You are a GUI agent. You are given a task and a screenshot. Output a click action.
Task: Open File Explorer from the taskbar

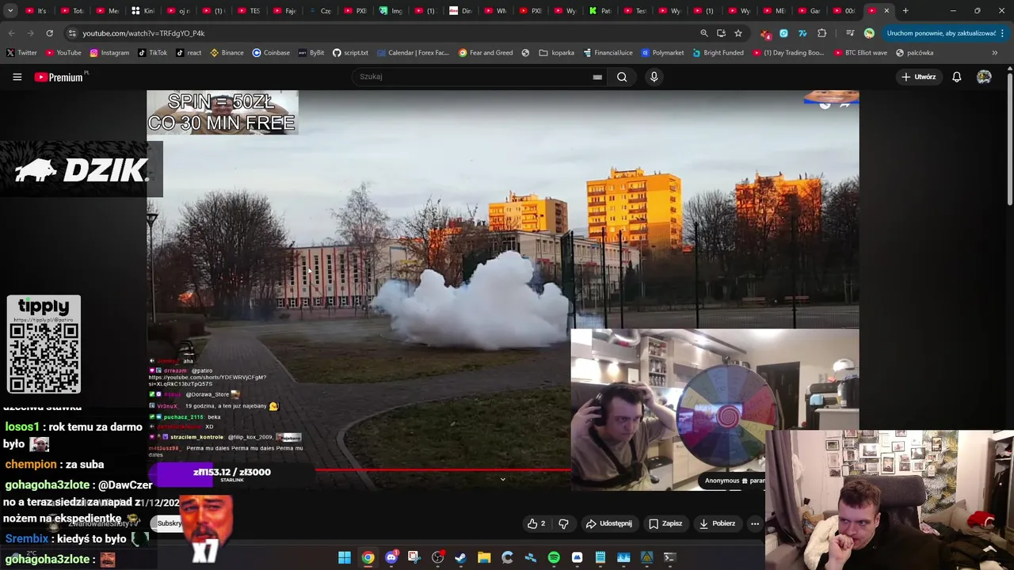[x=484, y=557]
